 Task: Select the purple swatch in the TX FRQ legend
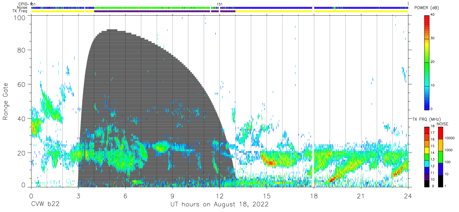coord(427,176)
